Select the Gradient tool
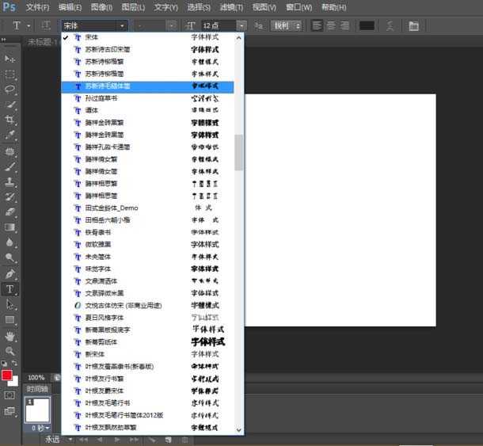Screen dimensions: 483x446 (x=10, y=227)
